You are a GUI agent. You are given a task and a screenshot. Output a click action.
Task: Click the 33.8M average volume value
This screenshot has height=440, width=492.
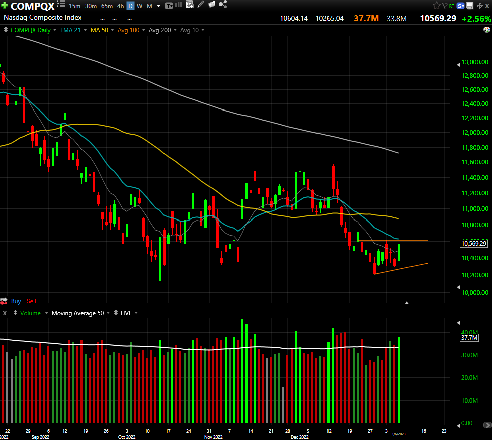click(397, 19)
